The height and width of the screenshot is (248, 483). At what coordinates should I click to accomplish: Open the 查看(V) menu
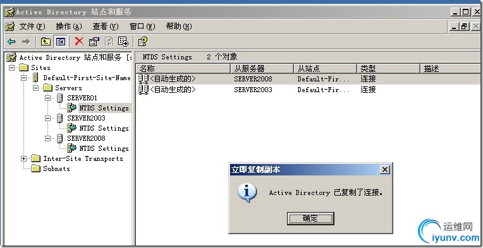point(106,27)
